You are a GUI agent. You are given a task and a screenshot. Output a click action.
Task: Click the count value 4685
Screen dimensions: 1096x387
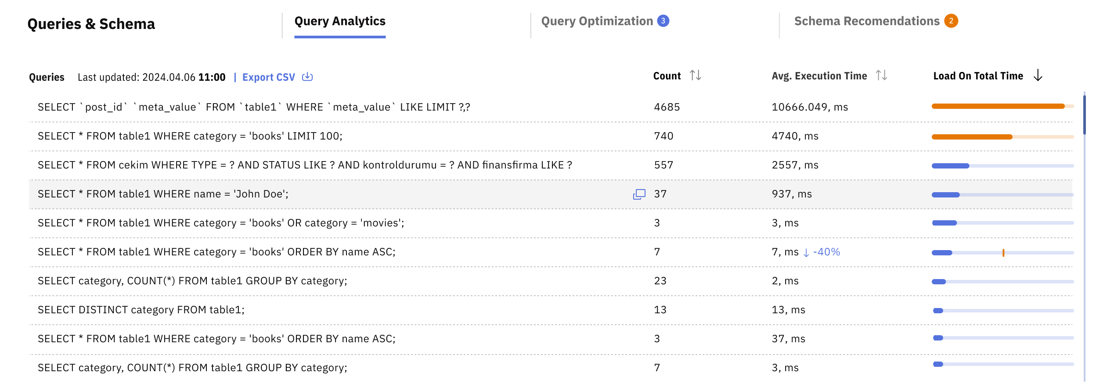pyautogui.click(x=667, y=107)
